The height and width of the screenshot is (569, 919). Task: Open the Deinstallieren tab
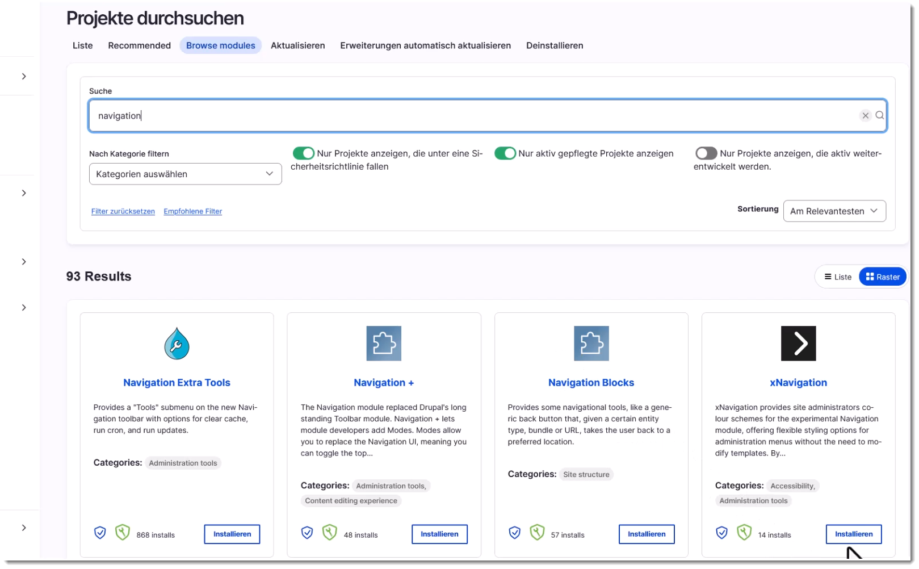pyautogui.click(x=554, y=45)
